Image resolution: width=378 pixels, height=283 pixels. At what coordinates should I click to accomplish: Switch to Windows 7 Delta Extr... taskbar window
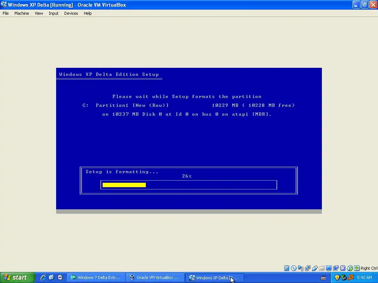(96, 277)
